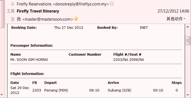Click the left pane scrollbar thumb
191x98 pixels.
[2, 14]
